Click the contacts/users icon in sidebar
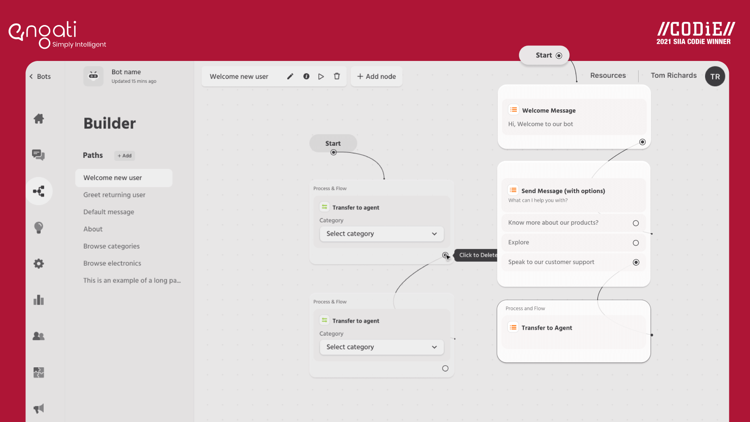 point(39,336)
